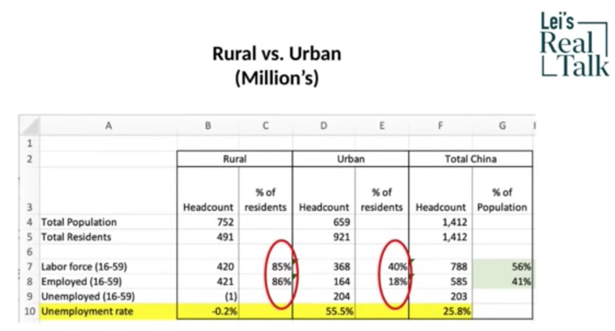Click the rural unemployment rate -0.2% cell
615x331 pixels.
click(x=208, y=311)
